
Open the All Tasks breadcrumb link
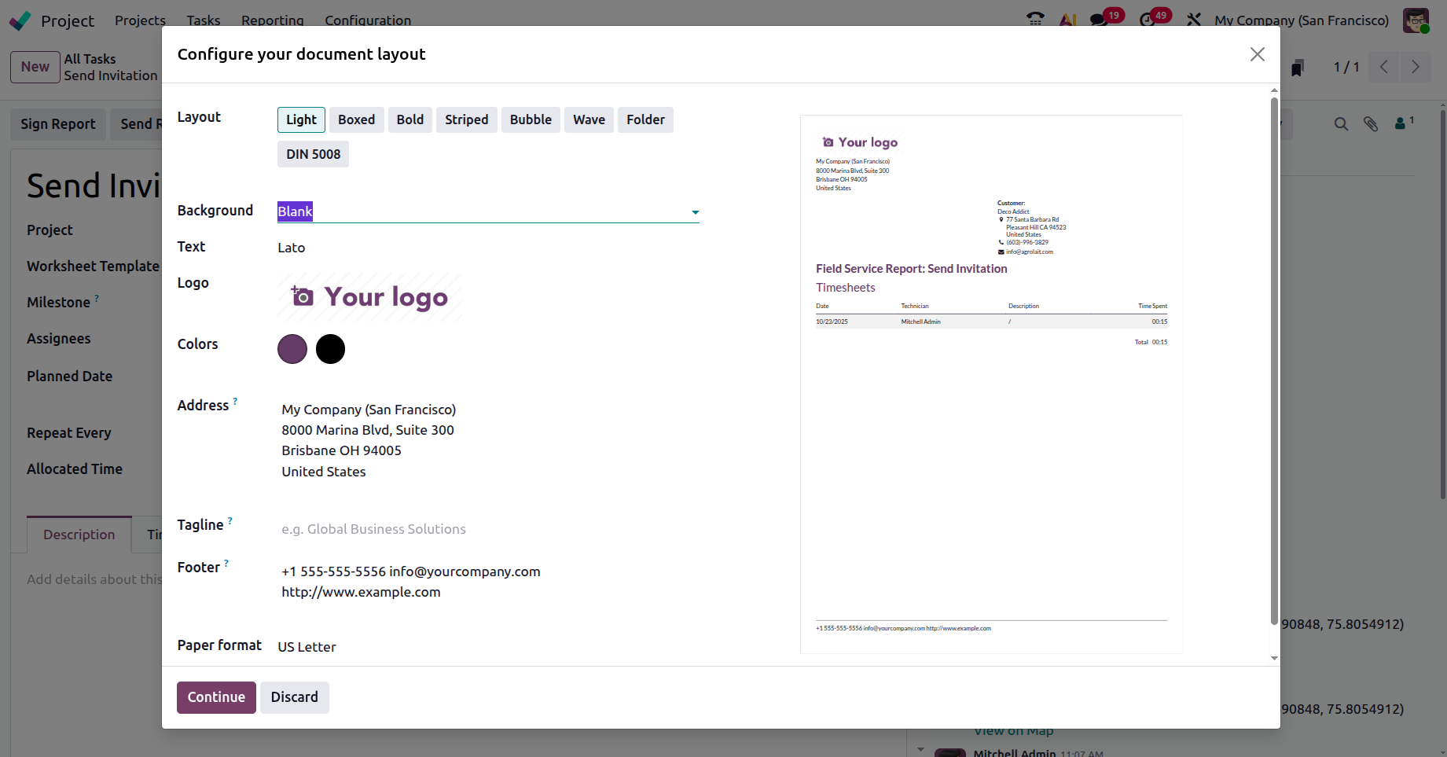[x=90, y=59]
